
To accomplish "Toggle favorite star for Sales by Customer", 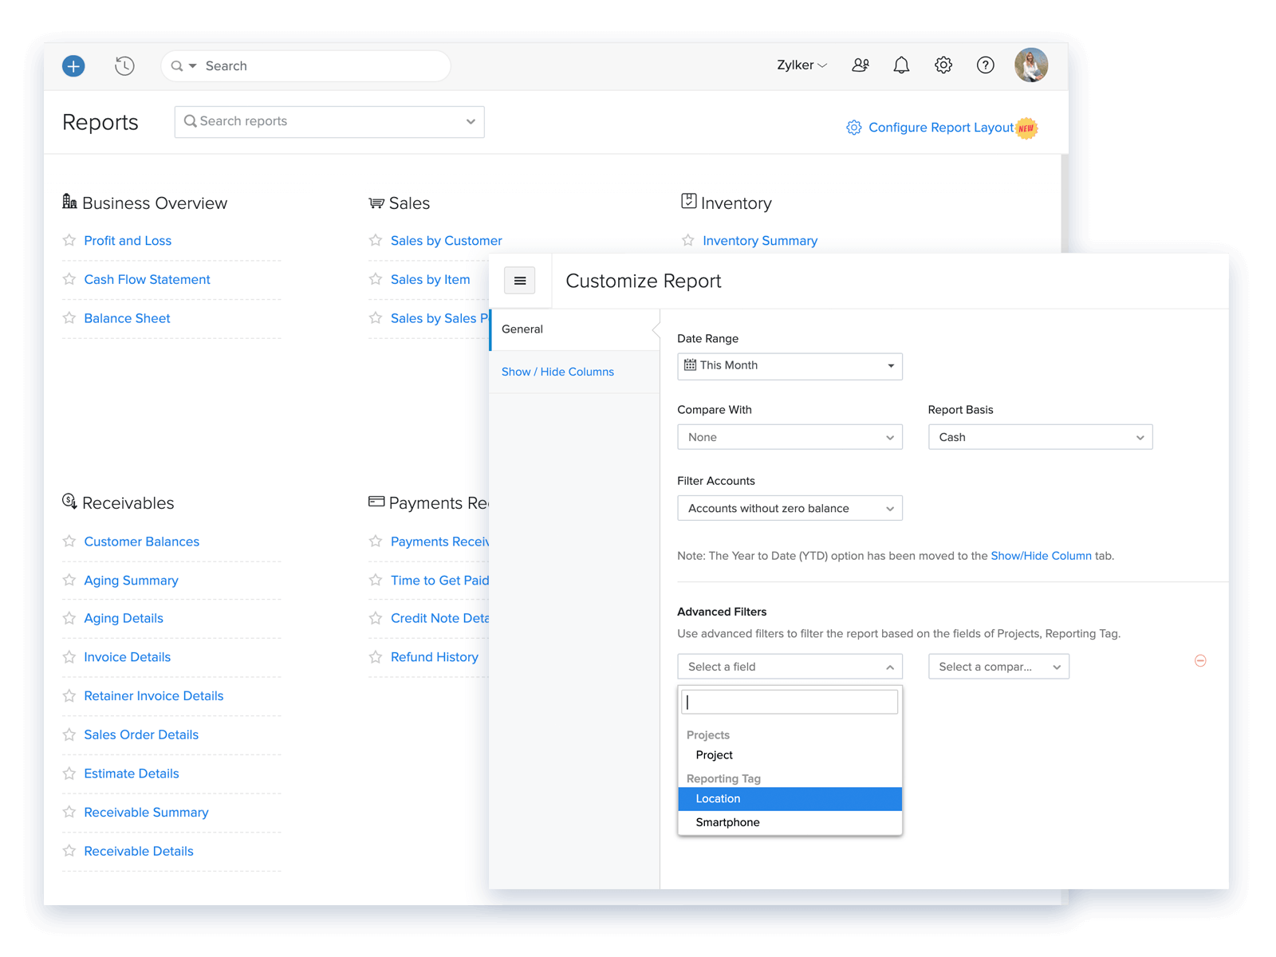I will (376, 240).
